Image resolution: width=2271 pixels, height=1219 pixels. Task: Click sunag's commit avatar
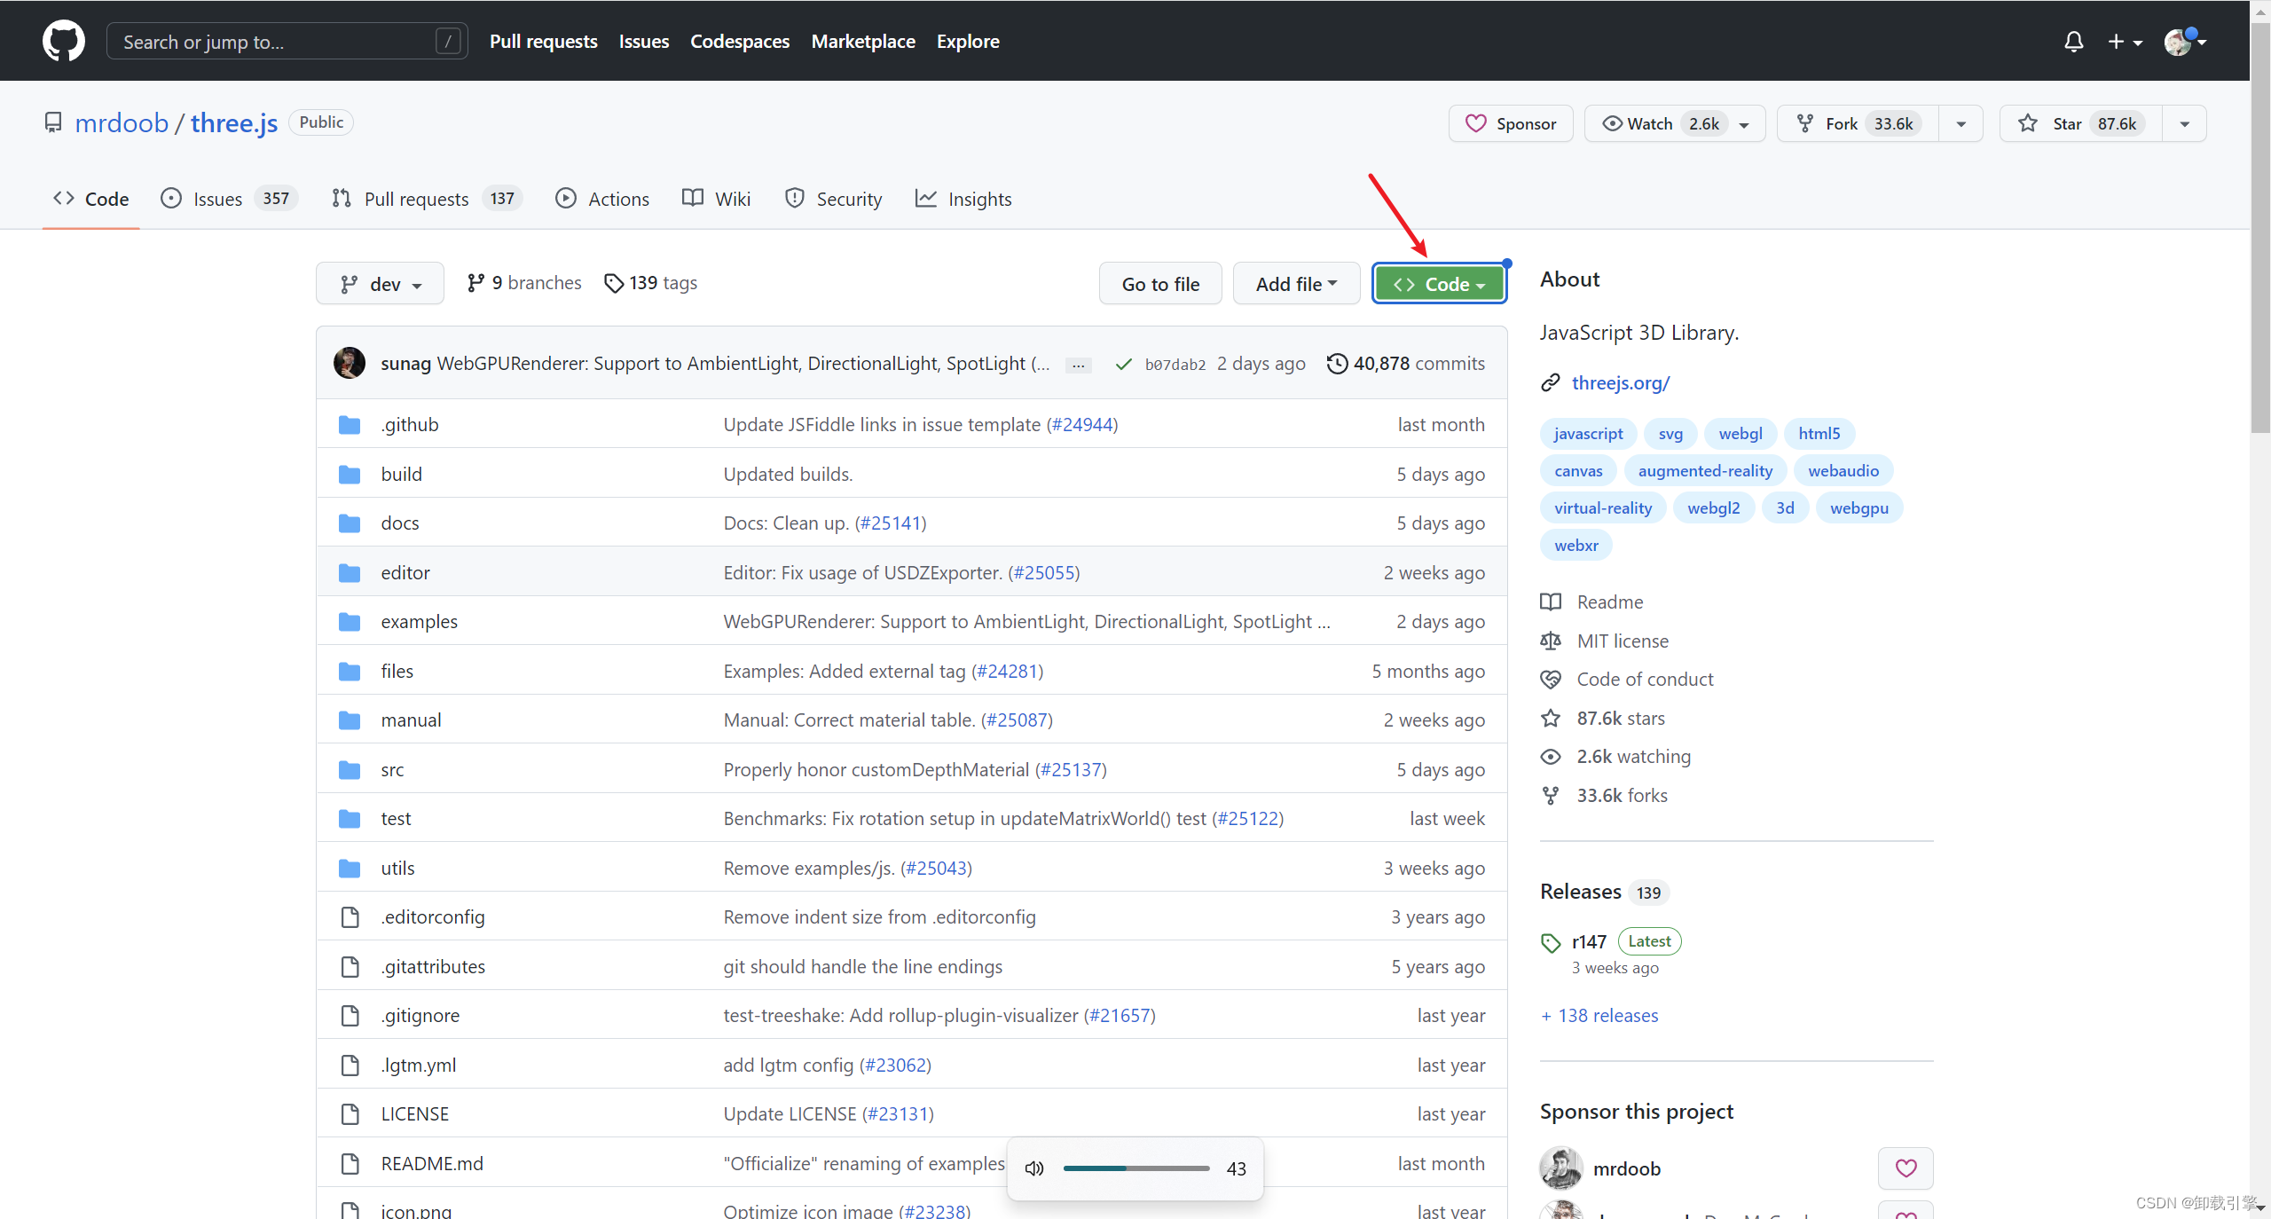tap(350, 363)
